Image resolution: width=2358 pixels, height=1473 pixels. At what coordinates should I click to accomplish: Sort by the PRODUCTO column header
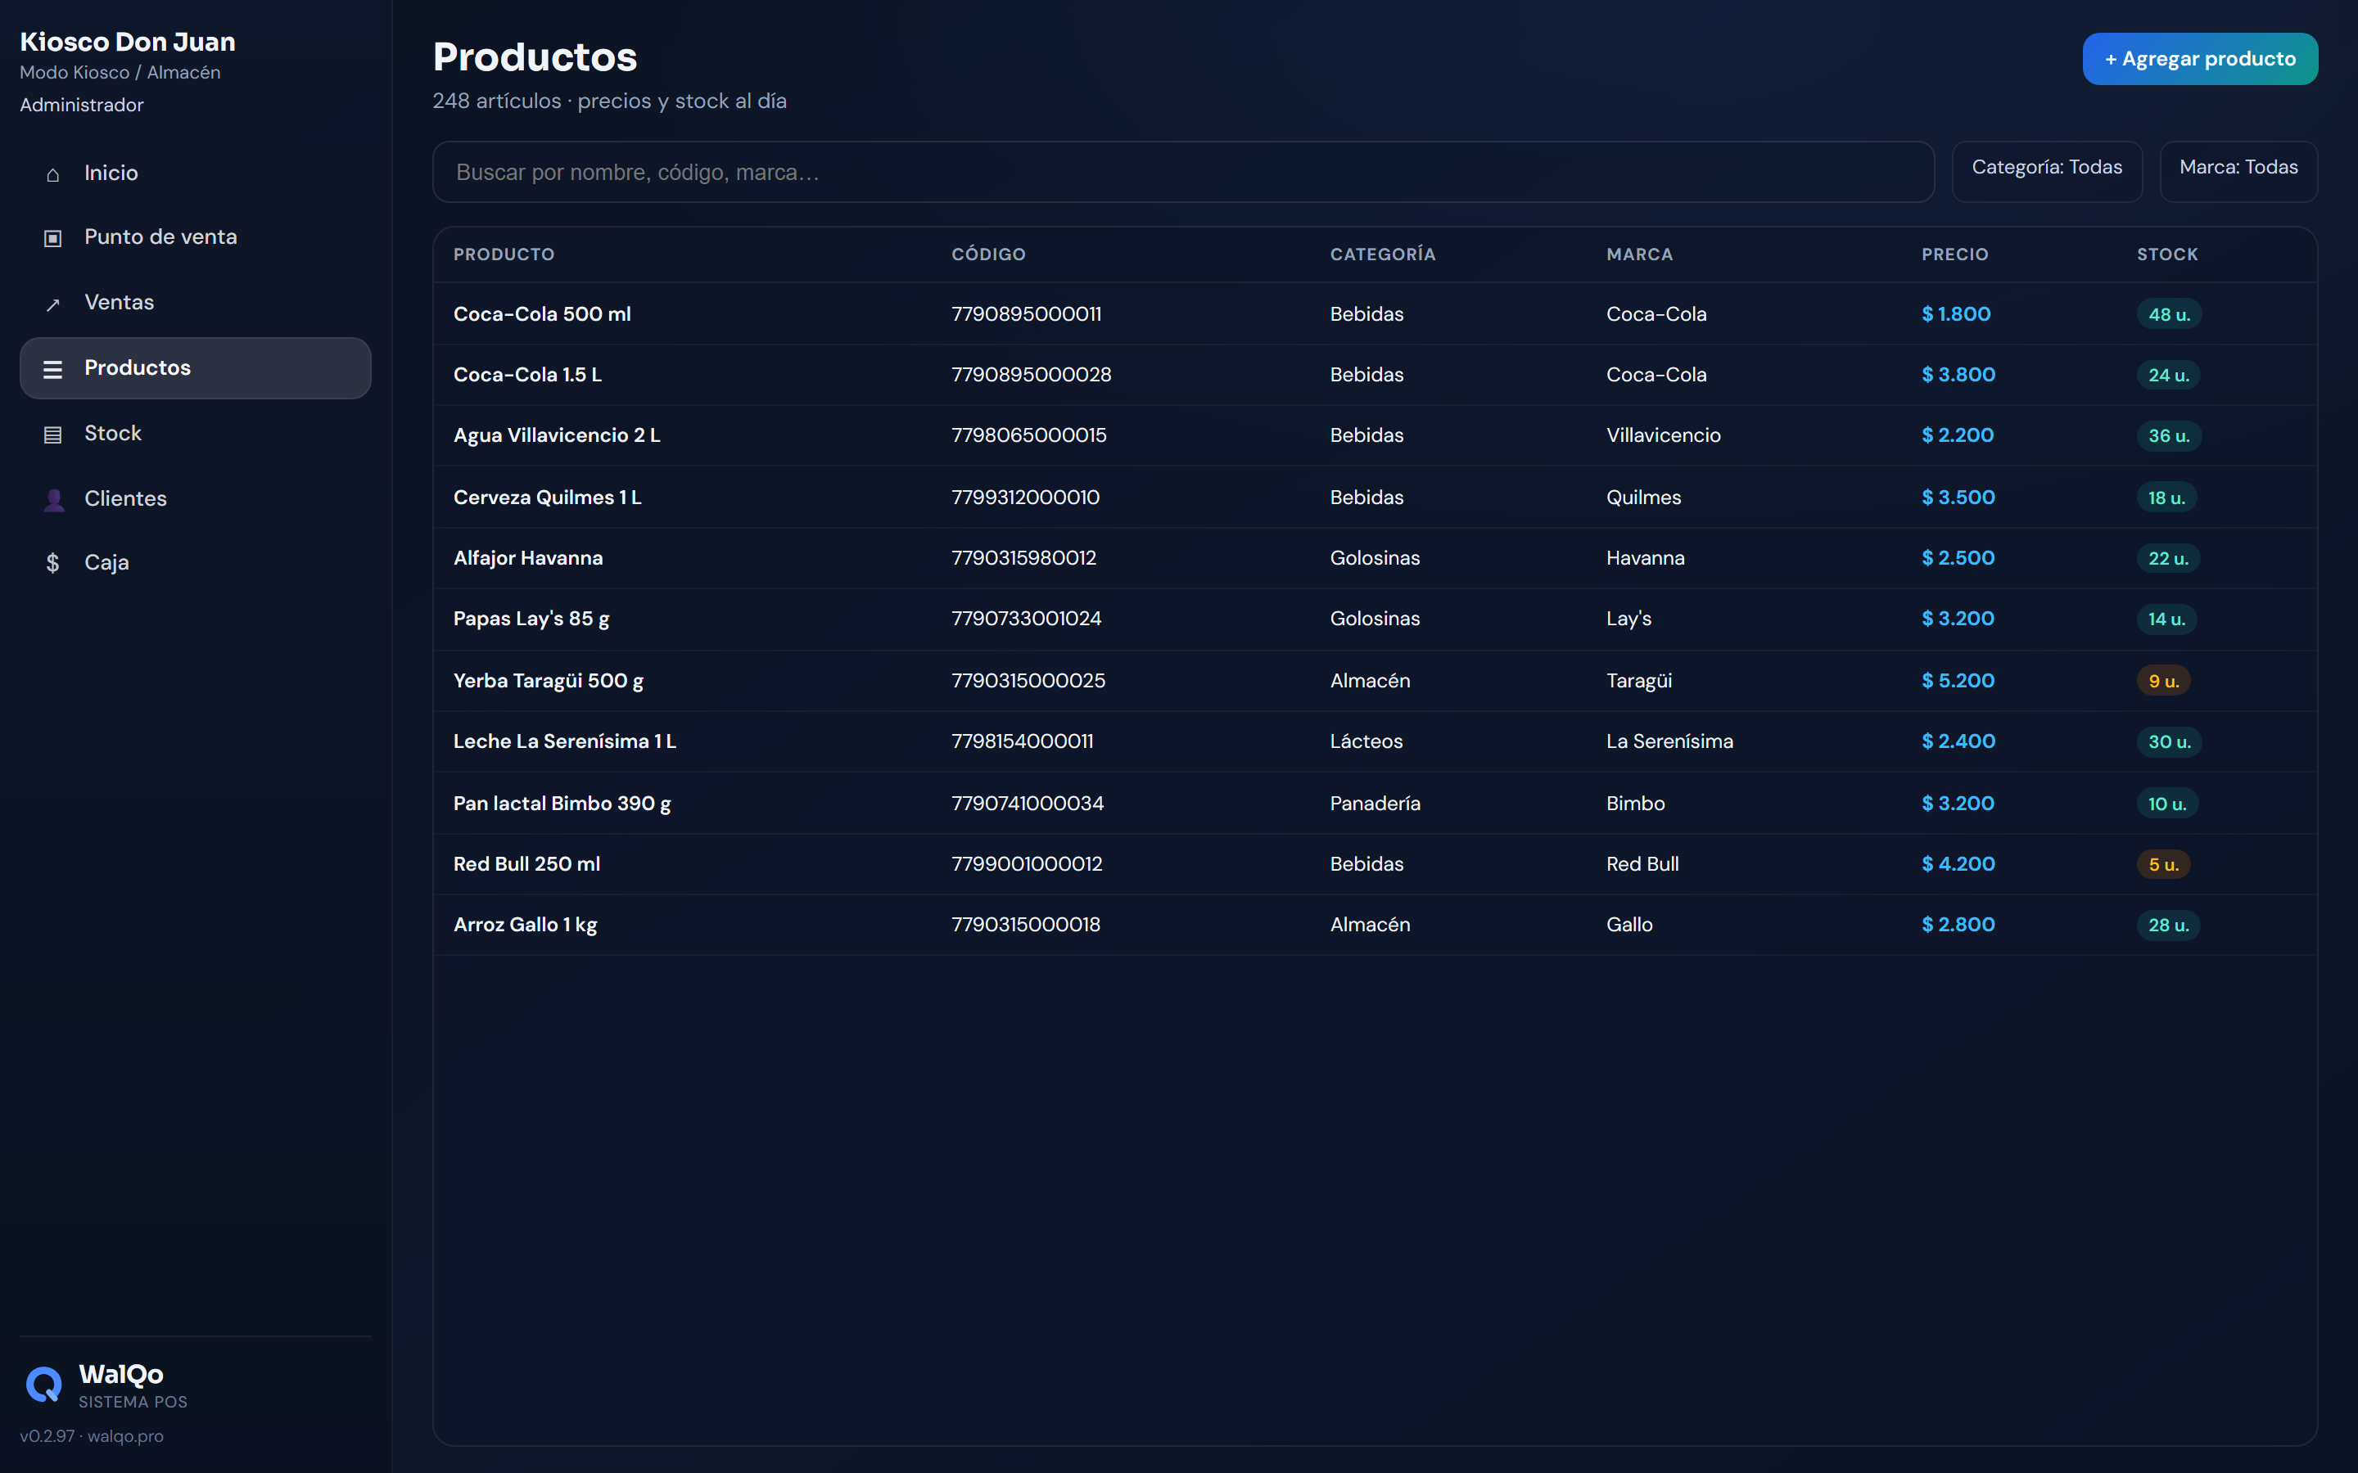tap(504, 255)
